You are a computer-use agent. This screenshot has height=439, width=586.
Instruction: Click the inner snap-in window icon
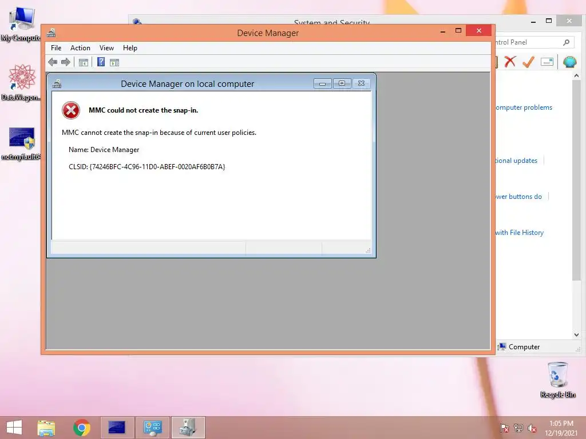point(57,83)
